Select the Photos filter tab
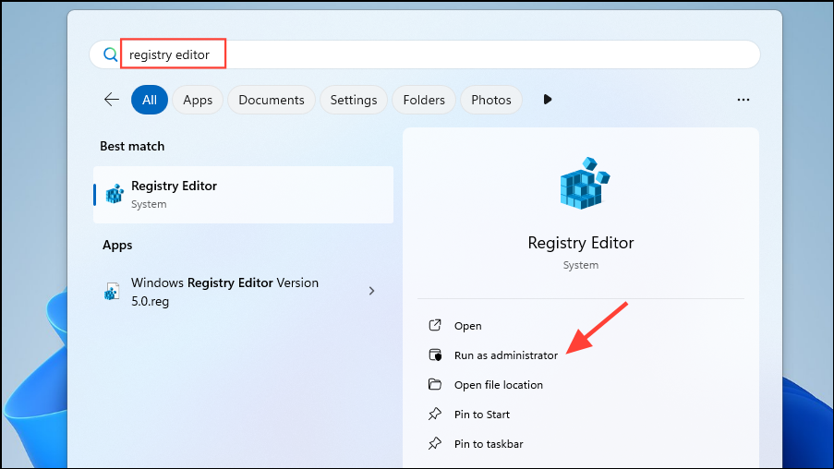834x469 pixels. pos(491,100)
